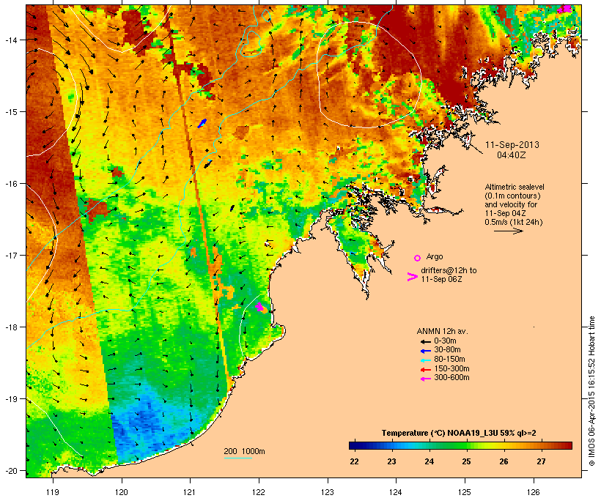
Task: Click the 126 longitude axis label
Action: click(533, 492)
